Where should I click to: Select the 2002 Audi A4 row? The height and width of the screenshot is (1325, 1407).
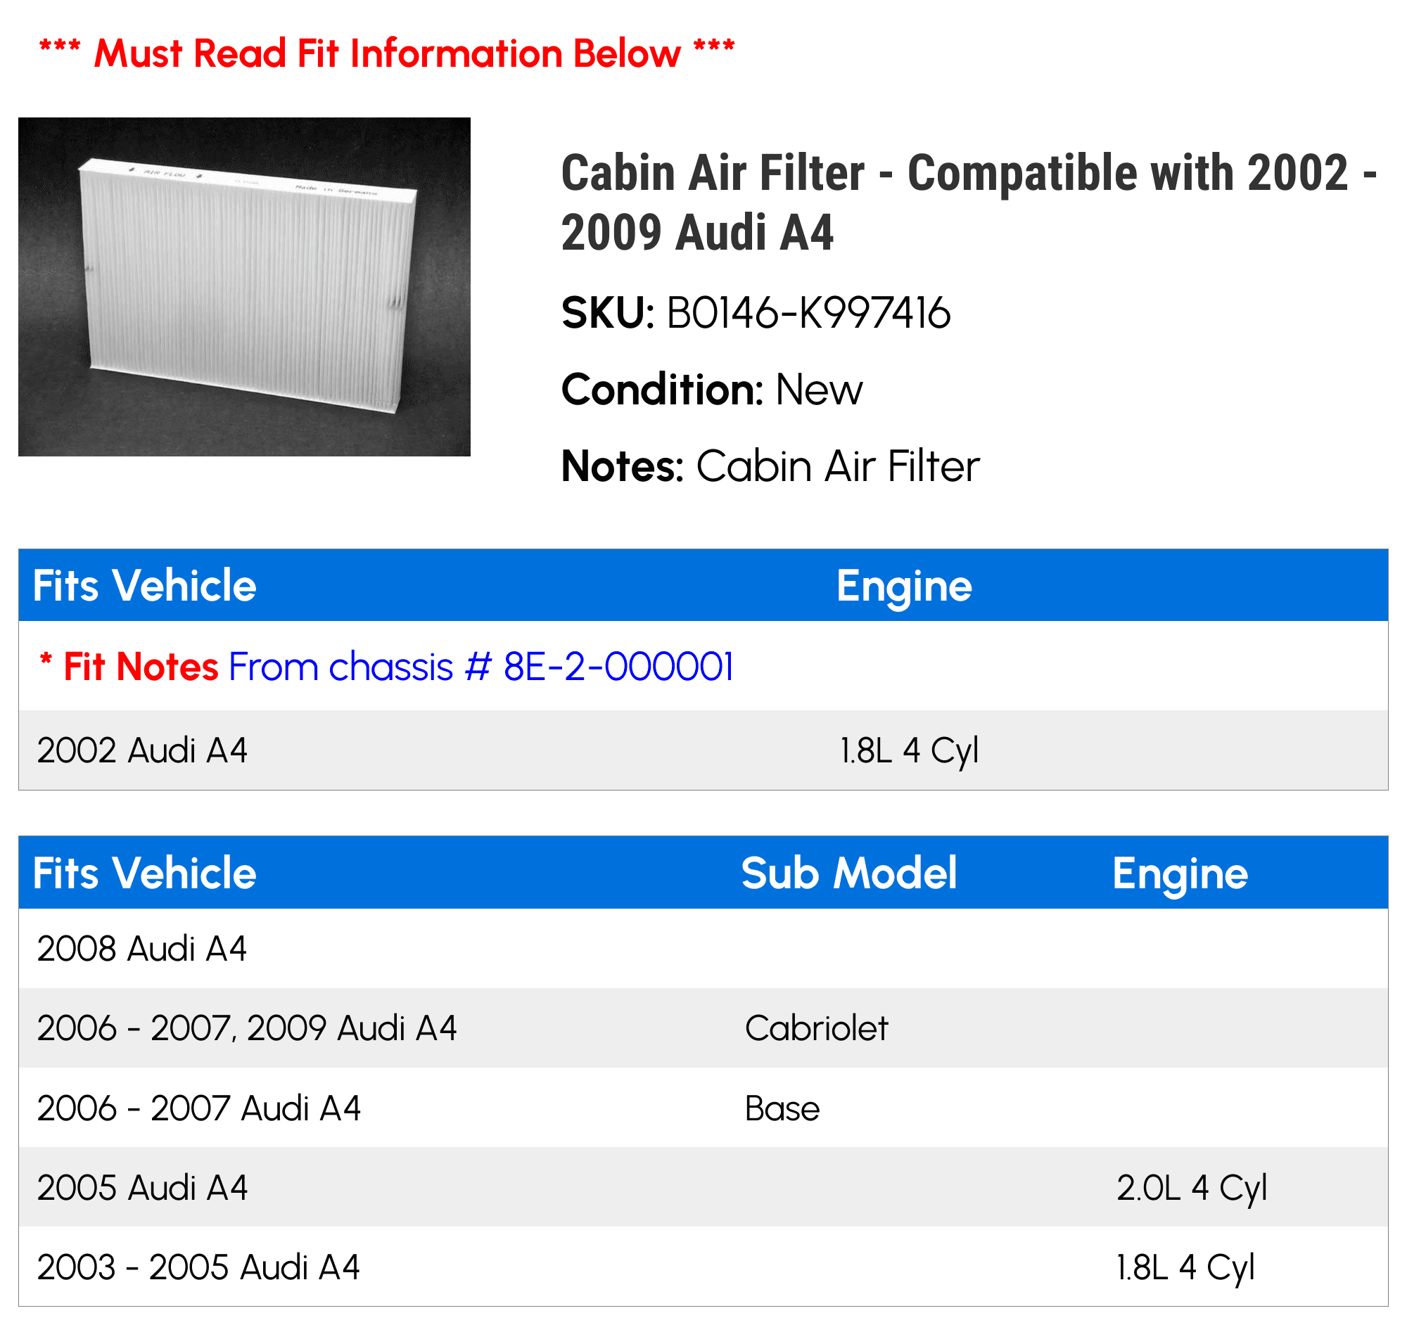(142, 750)
